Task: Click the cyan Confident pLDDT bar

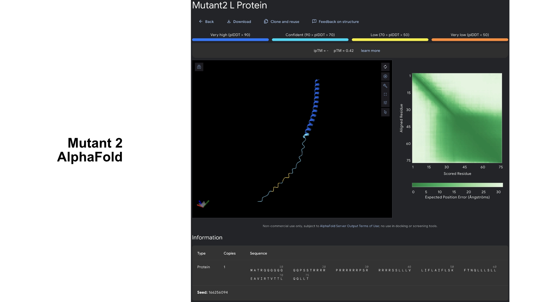Action: (x=310, y=40)
